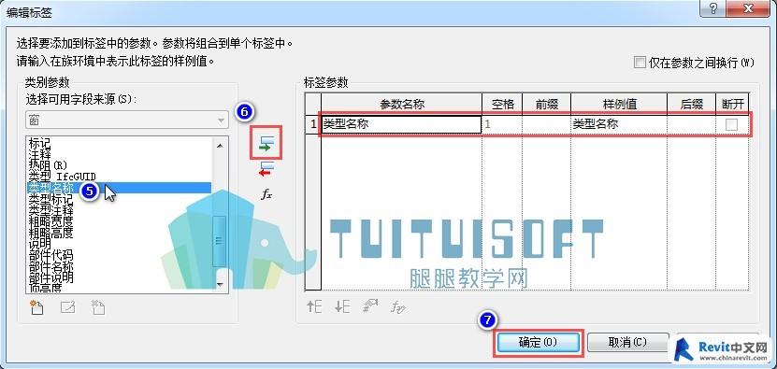Select highlighted 类型名称 in the list
Viewport: 777px width, 369px height.
point(119,187)
